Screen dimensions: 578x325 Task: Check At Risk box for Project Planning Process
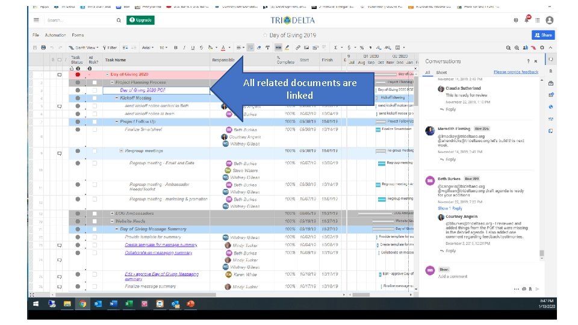point(95,82)
